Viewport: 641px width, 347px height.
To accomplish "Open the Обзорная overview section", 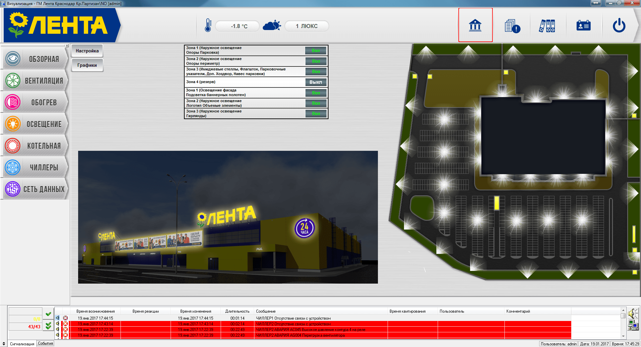I will pos(35,59).
